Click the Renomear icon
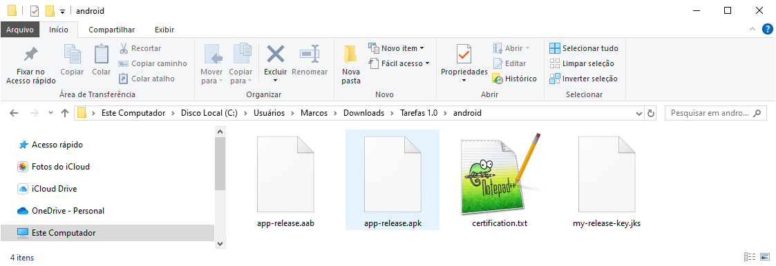776x266 pixels. tap(310, 54)
